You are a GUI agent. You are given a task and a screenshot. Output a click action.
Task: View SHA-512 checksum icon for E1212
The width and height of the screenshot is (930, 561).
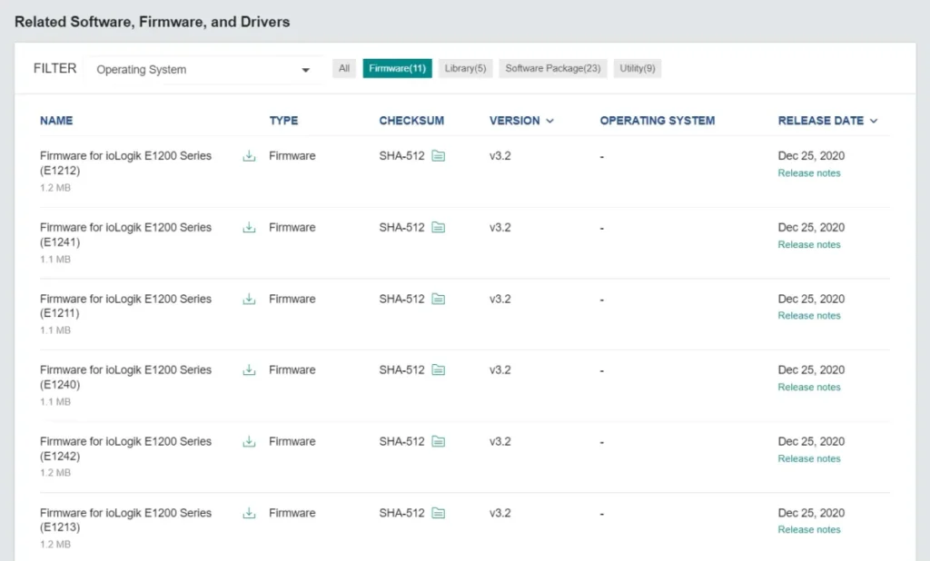pyautogui.click(x=439, y=156)
